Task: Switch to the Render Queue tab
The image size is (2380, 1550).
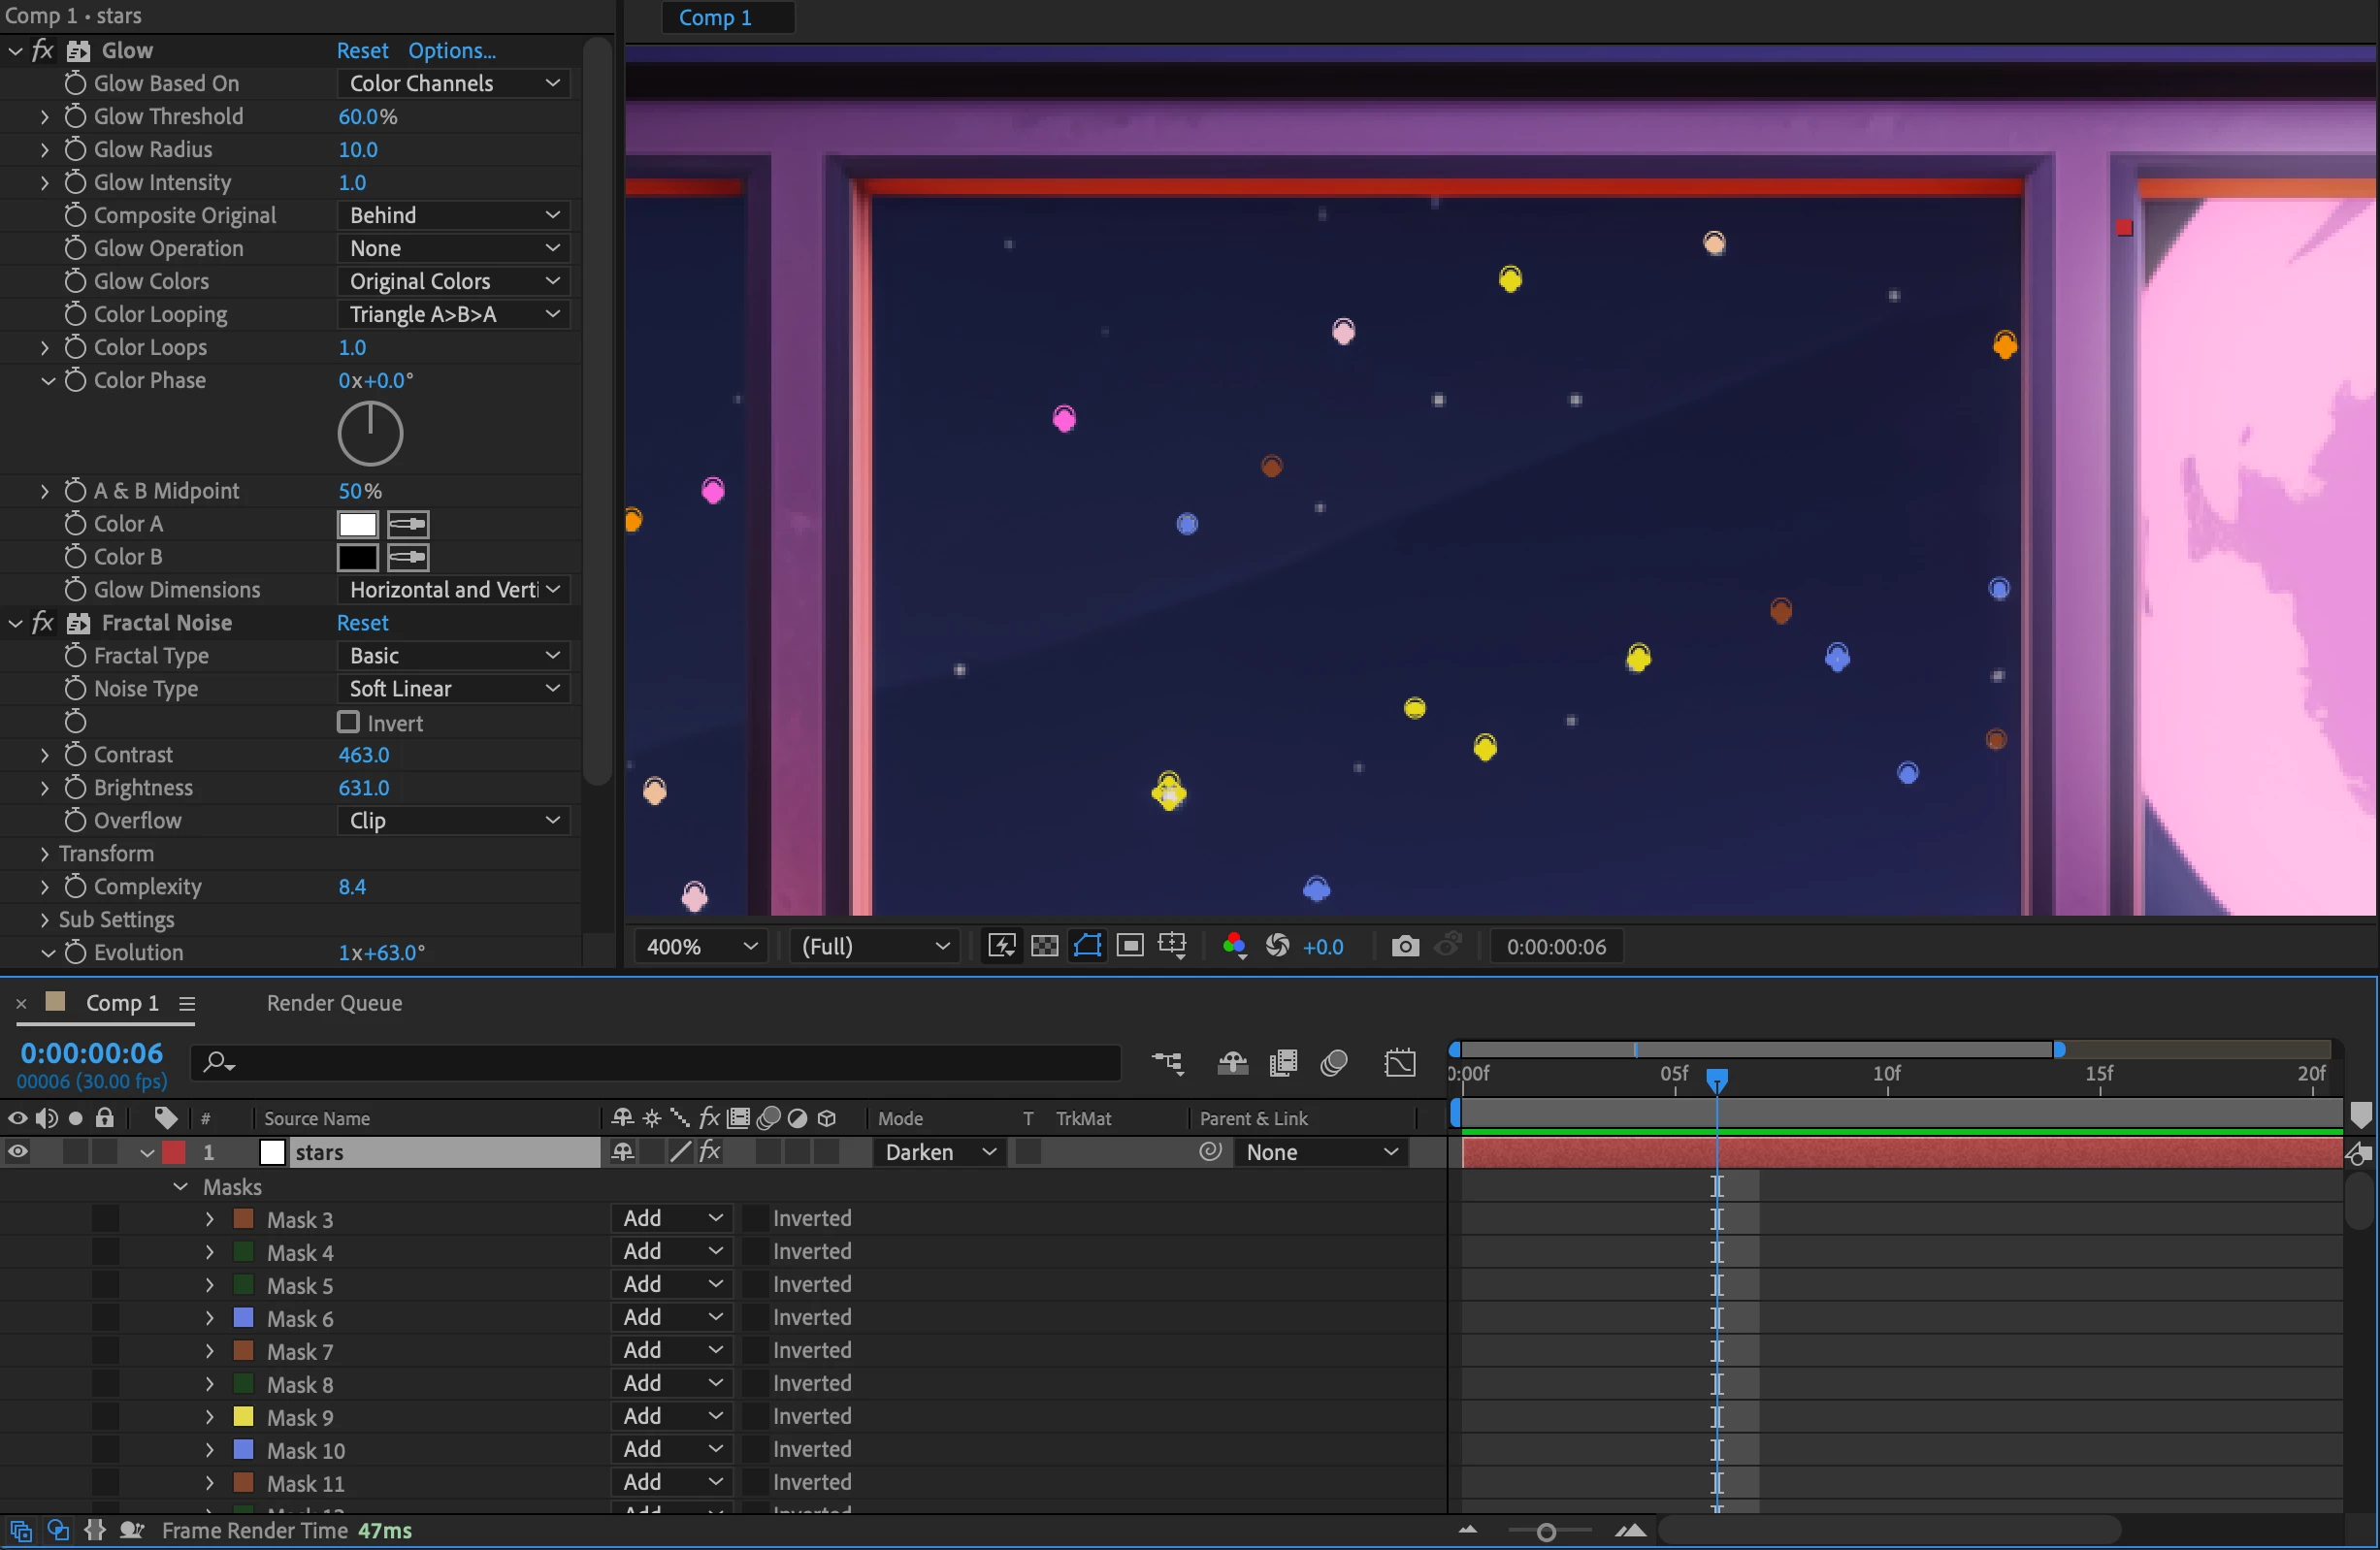Action: pos(334,1003)
